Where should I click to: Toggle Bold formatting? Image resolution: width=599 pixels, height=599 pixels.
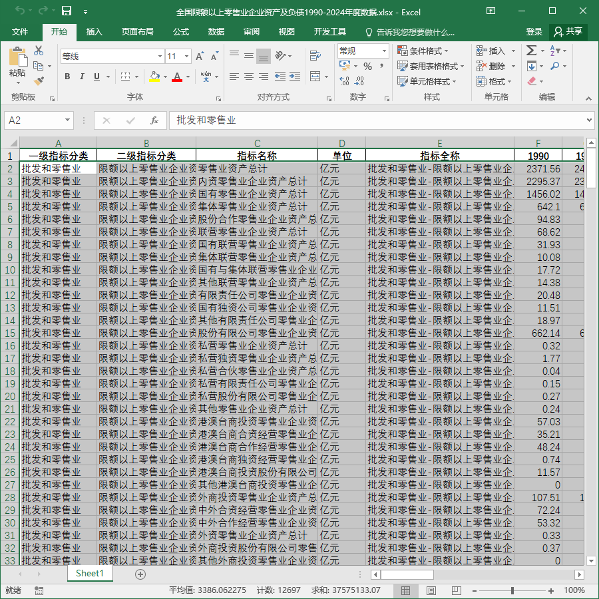67,77
